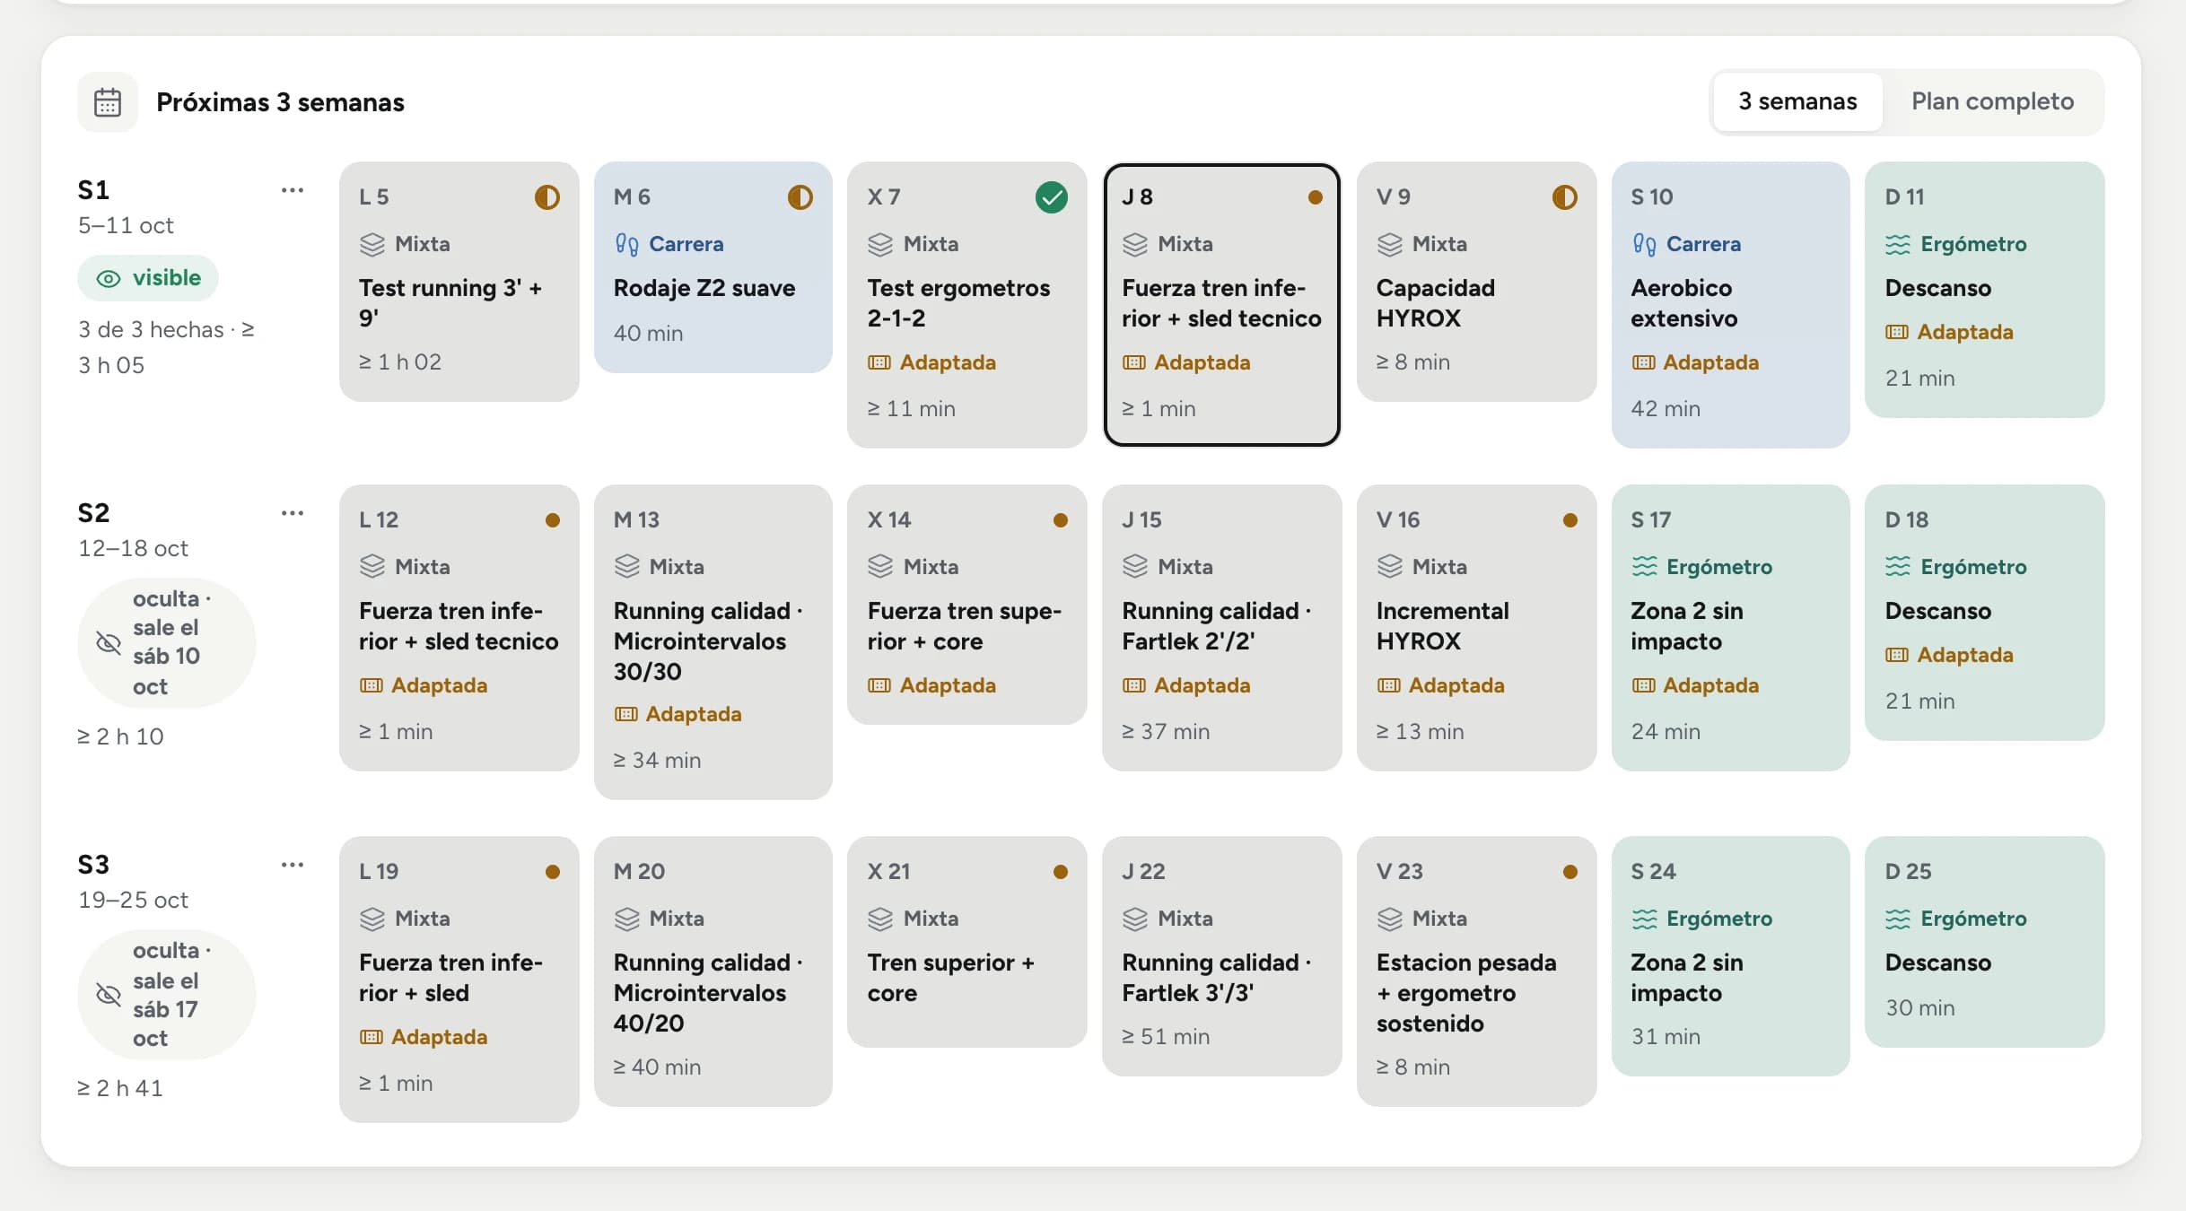Open Running calidad Microintervalos 30/30 session

[713, 642]
